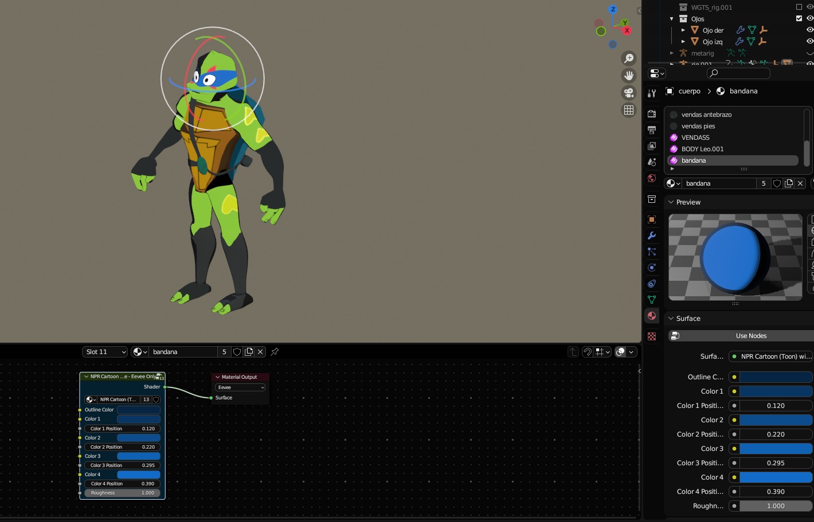
Task: Select VENDASS material slot
Action: click(x=733, y=138)
